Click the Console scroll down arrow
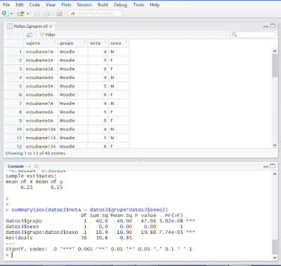The height and width of the screenshot is (266, 281). click(275, 258)
